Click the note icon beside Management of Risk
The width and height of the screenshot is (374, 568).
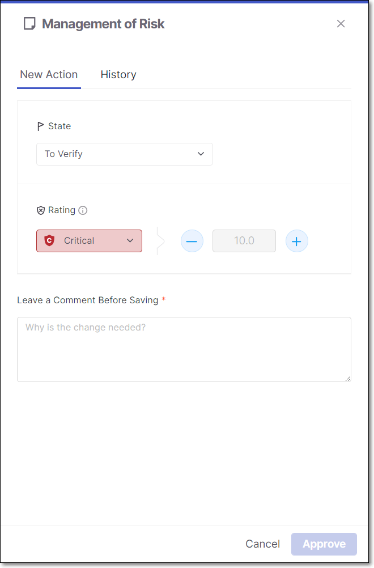(x=29, y=24)
